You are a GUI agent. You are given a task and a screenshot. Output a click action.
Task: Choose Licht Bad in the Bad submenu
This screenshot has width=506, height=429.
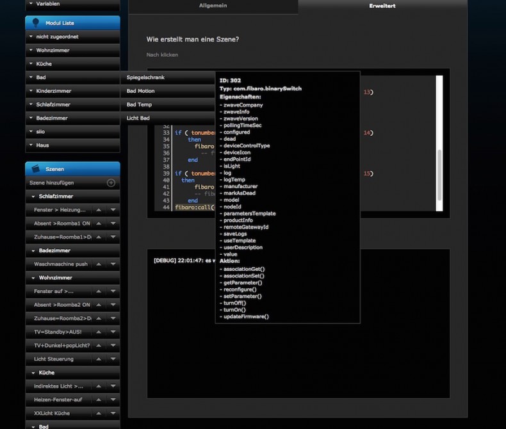coord(138,118)
